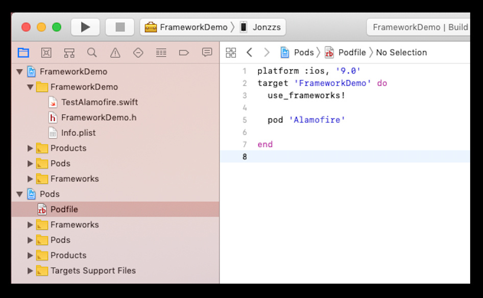Show the Report navigator speech-bubble icon
Screen dimensions: 483x298
point(207,53)
